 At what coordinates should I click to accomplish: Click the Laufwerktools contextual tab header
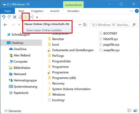[73, 5]
